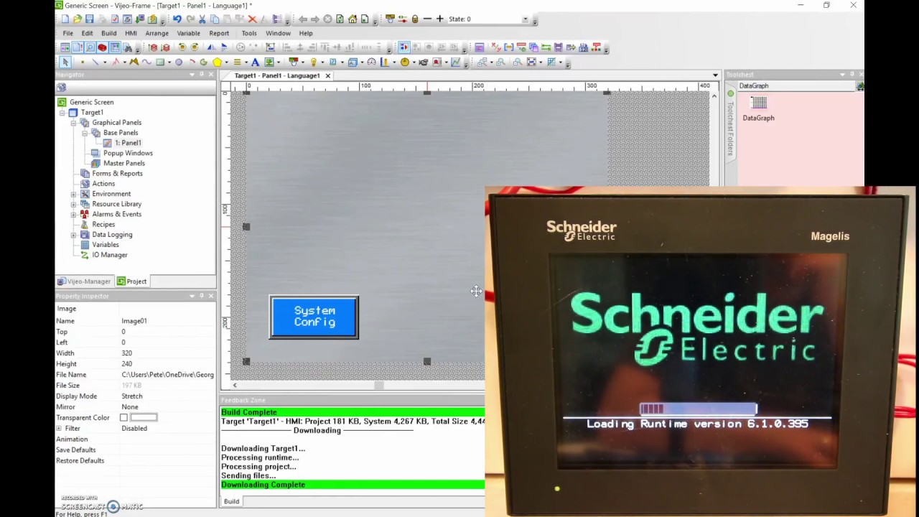Select the arrow pointer tool
This screenshot has width=919, height=517.
(x=65, y=62)
